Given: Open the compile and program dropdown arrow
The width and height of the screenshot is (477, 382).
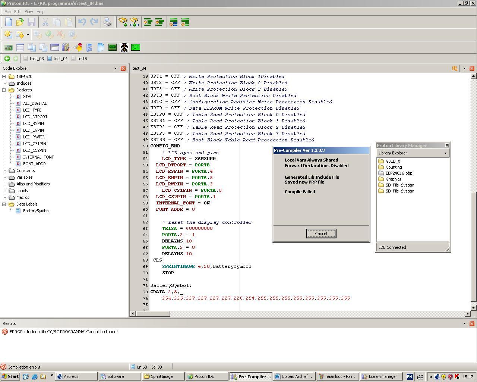Looking at the screenshot, I should [x=28, y=35].
